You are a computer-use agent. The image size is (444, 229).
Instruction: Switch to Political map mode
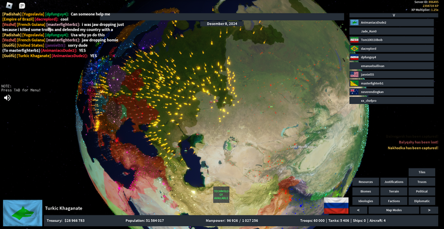[422, 191]
